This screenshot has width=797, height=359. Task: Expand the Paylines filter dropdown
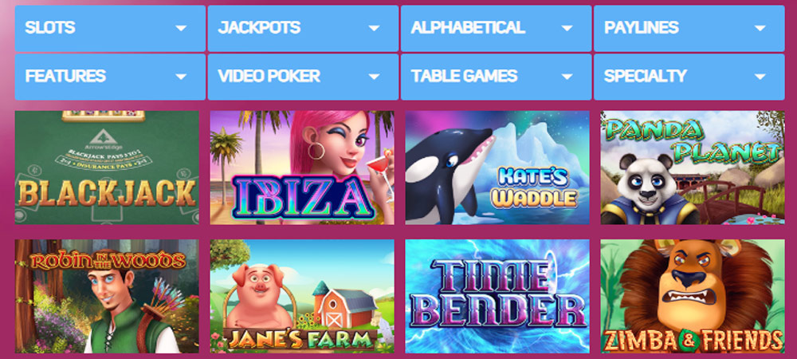689,29
